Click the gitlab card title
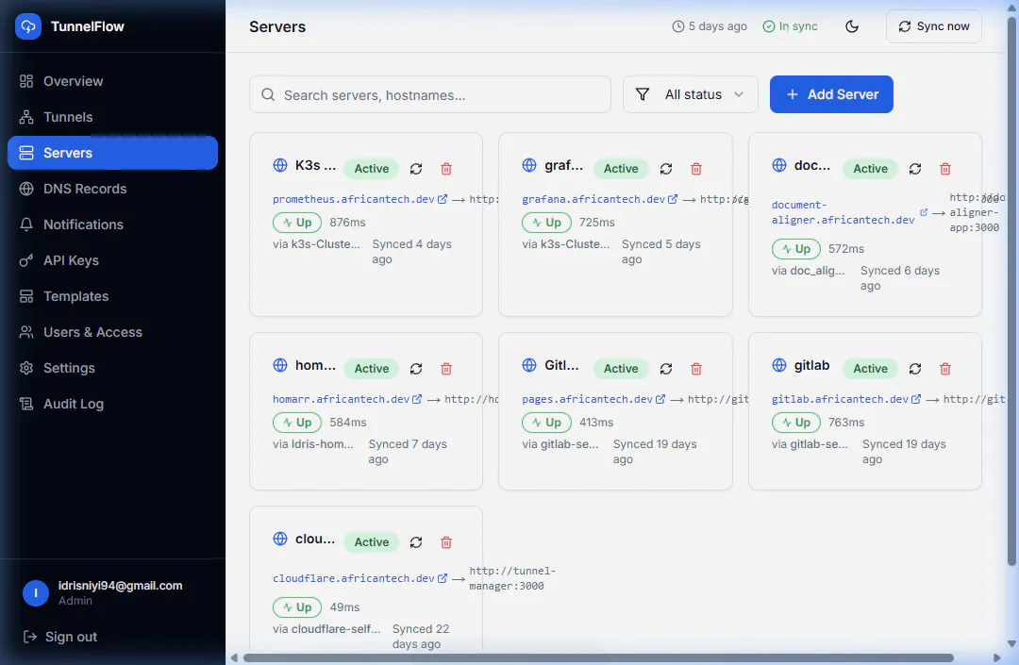Viewport: 1019px width, 665px height. tap(811, 365)
